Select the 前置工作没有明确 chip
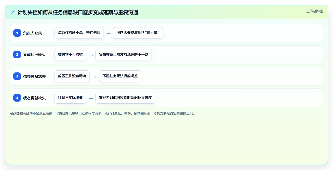 [x=72, y=76]
